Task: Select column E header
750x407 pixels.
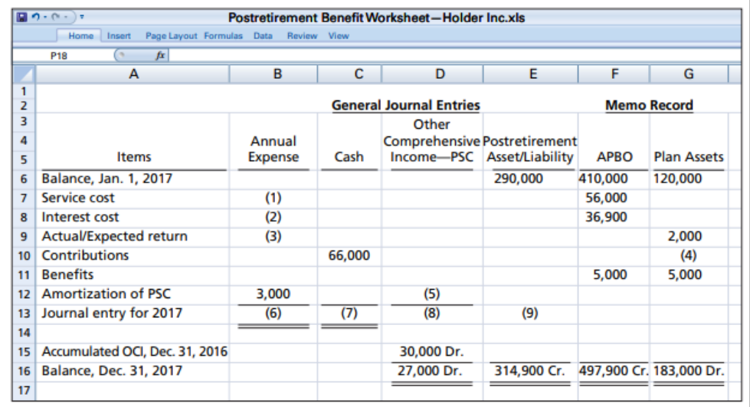Action: pos(532,75)
